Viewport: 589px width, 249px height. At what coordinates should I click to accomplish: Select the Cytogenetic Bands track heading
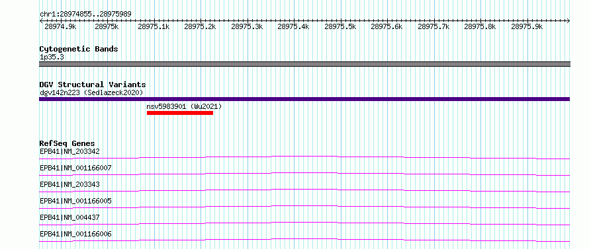tap(79, 49)
